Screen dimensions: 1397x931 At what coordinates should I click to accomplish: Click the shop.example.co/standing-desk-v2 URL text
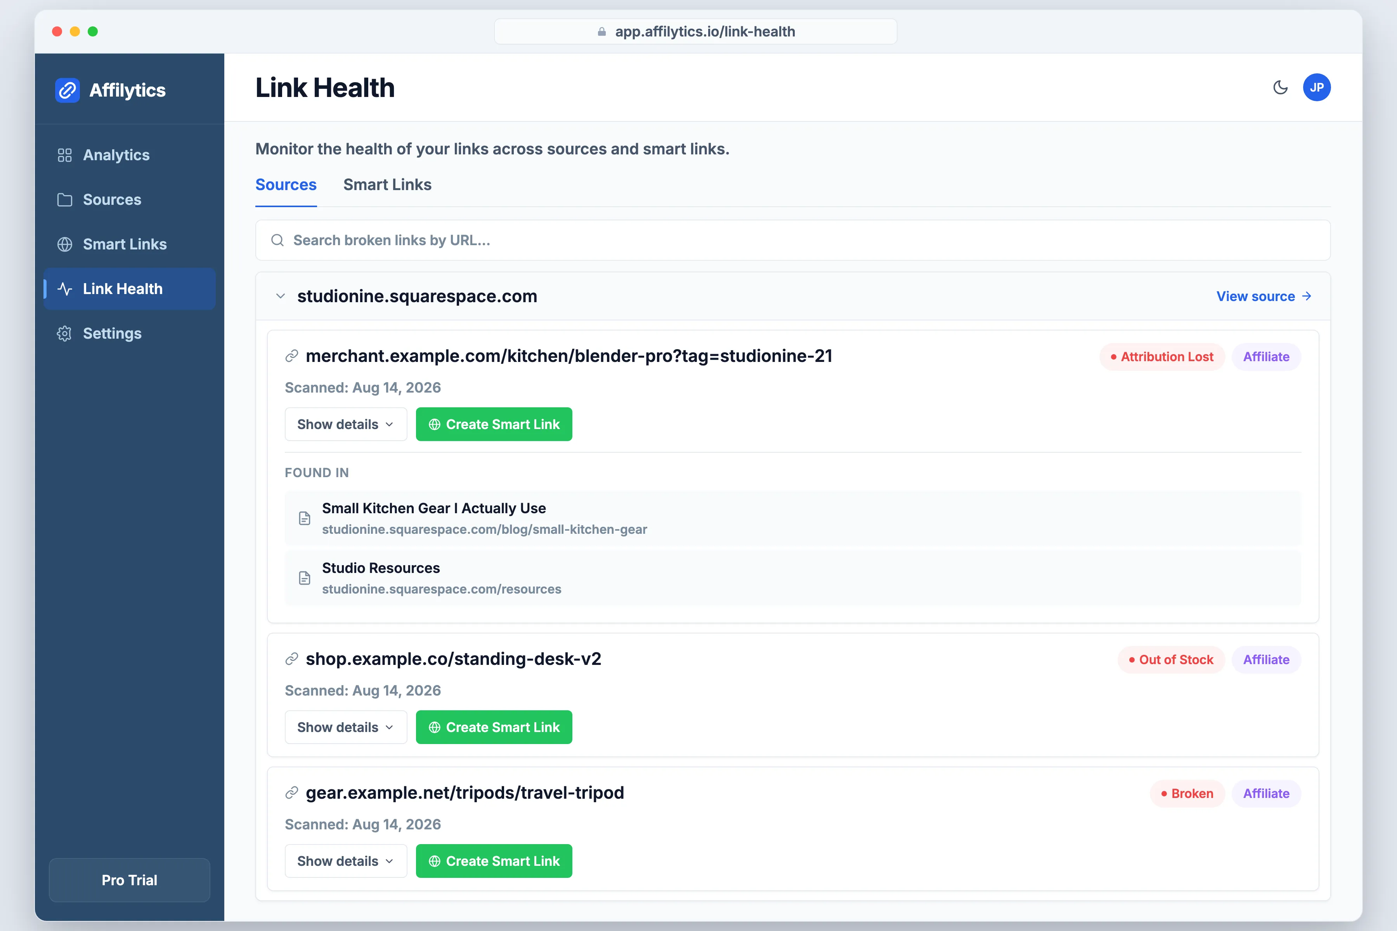click(x=453, y=658)
